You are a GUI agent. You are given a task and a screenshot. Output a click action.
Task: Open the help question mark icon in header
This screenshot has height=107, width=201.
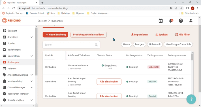181,21
